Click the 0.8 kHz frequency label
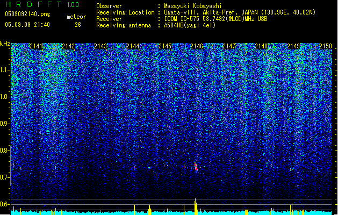Viewport: 338px width, 215px height. tap(4, 150)
